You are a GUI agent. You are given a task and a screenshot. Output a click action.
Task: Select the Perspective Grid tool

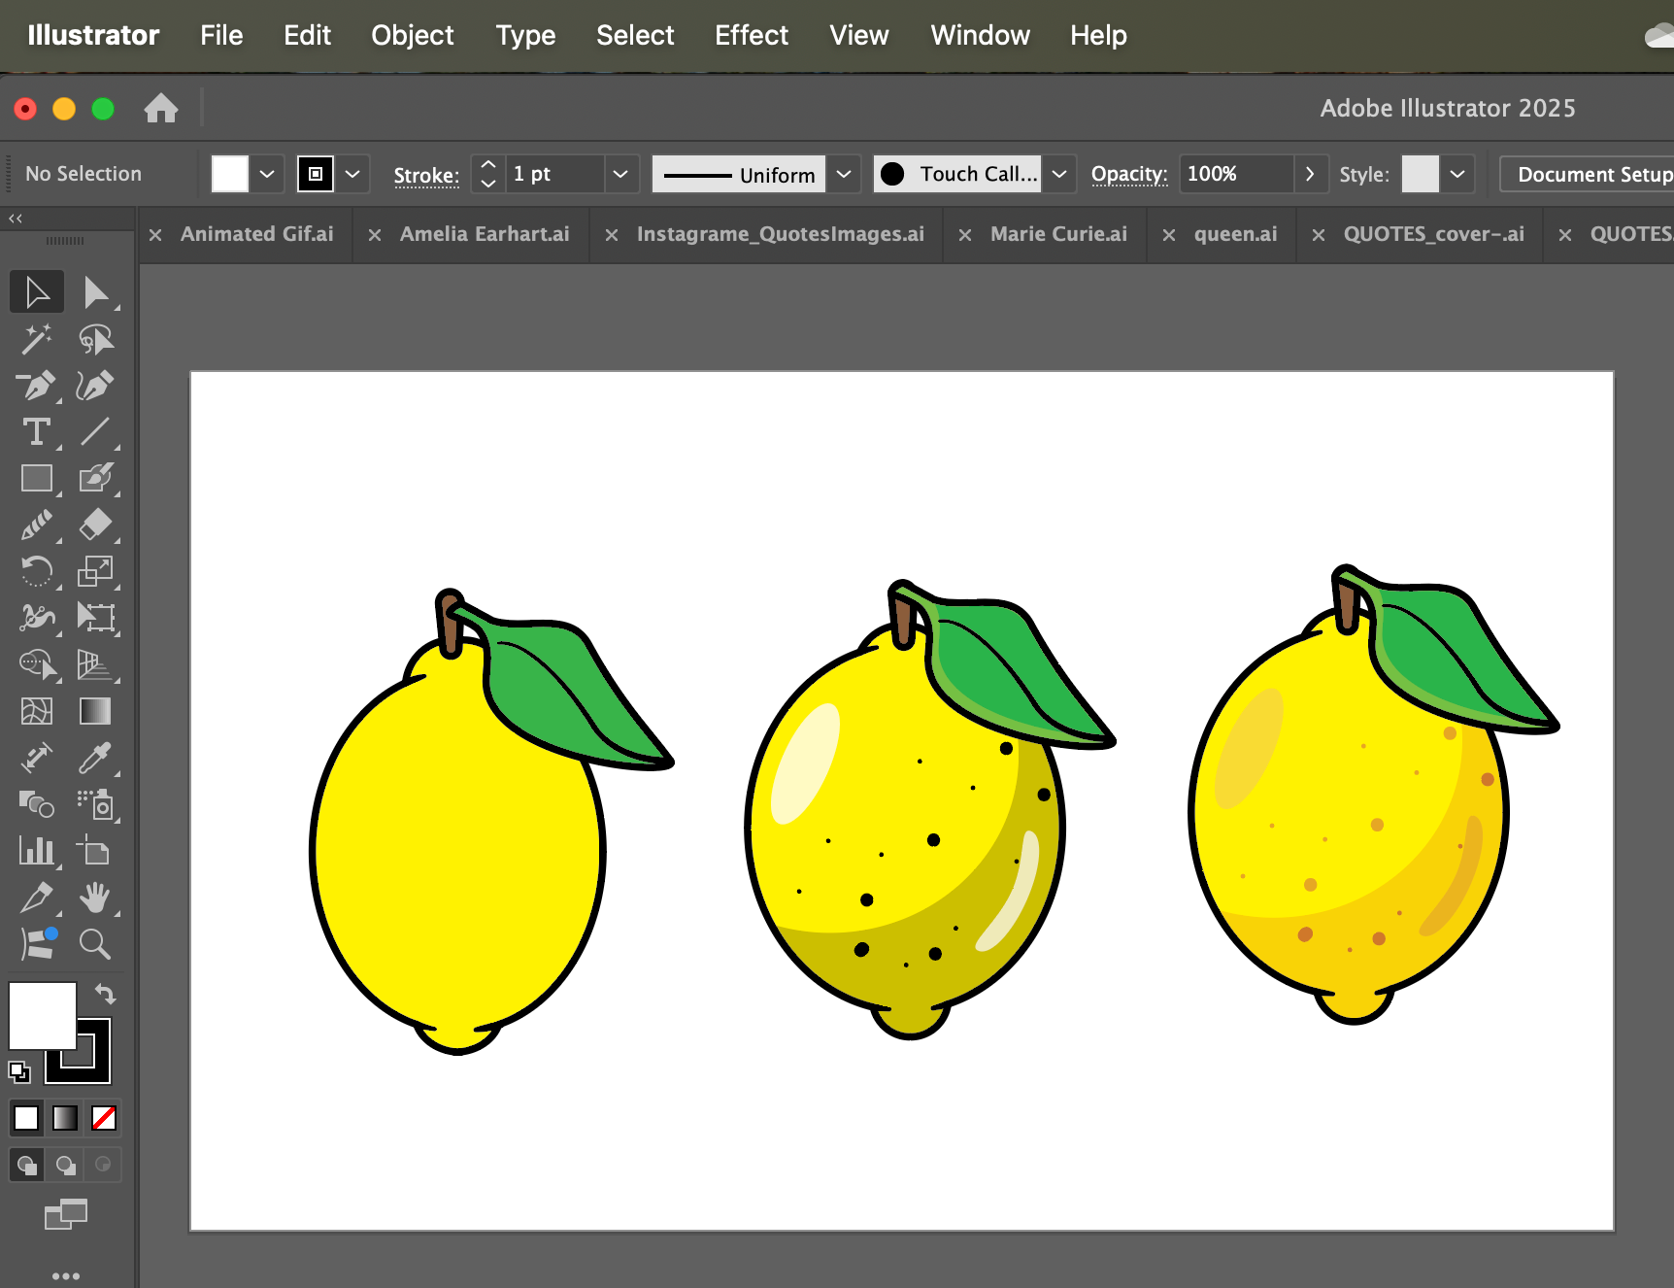point(95,664)
